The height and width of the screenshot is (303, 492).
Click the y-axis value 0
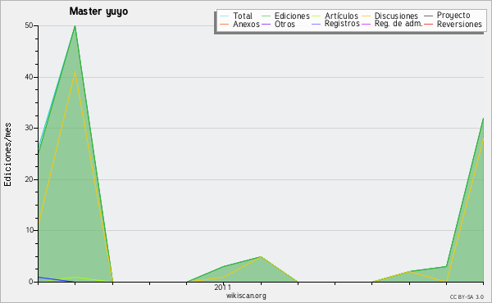click(31, 282)
